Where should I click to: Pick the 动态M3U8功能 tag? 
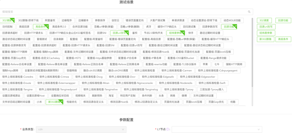[x=232, y=21]
